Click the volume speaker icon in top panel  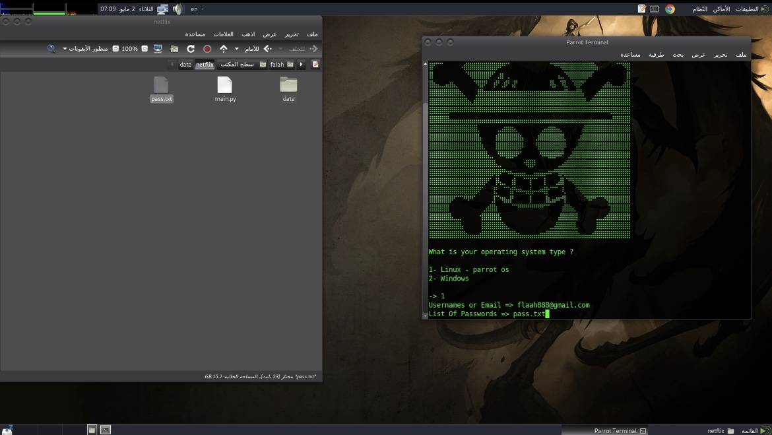177,9
